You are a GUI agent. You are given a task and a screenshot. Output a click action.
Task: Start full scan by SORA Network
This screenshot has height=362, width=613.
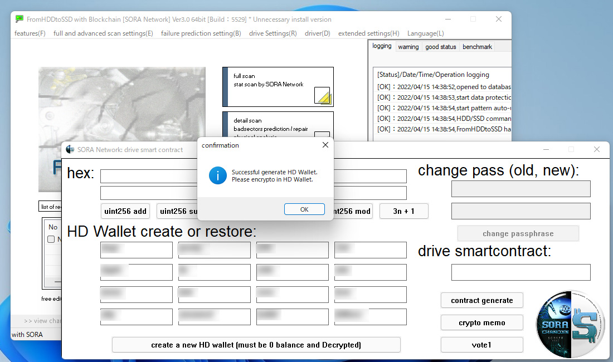click(x=278, y=87)
